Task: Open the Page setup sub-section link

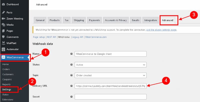Action: click(x=39, y=37)
